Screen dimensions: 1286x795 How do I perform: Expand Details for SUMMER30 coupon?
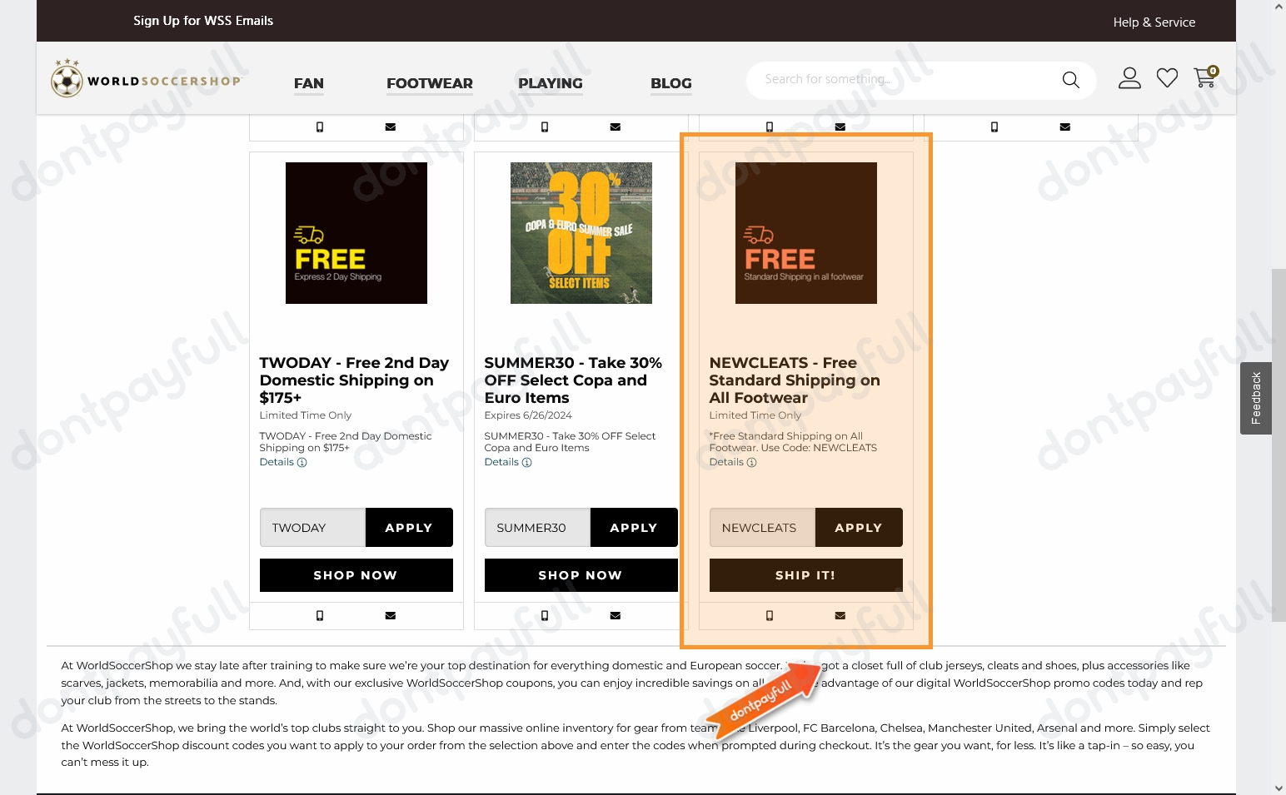tap(507, 462)
